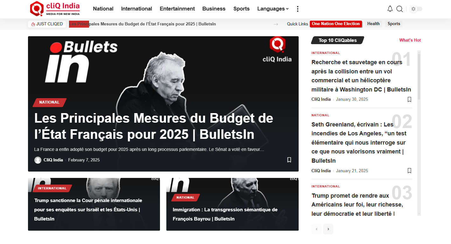Click the January 30, 2025 date

coord(352,99)
